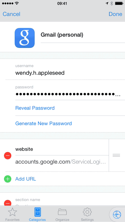Reveal Password for this login

(x=35, y=108)
